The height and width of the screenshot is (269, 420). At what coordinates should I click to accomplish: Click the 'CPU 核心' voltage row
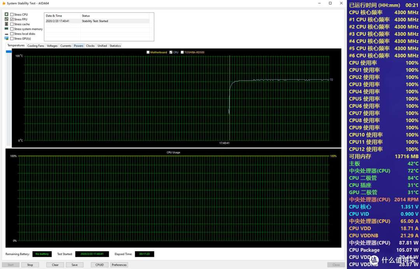(383, 207)
